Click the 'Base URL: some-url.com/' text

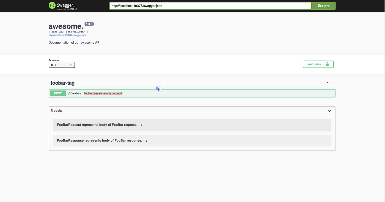coord(68,32)
